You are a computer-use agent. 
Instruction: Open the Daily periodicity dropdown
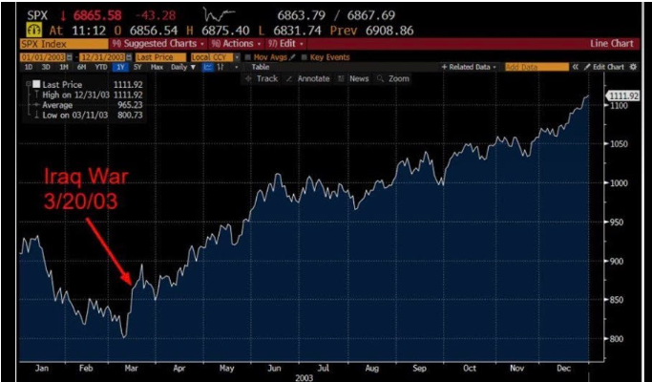coord(183,67)
